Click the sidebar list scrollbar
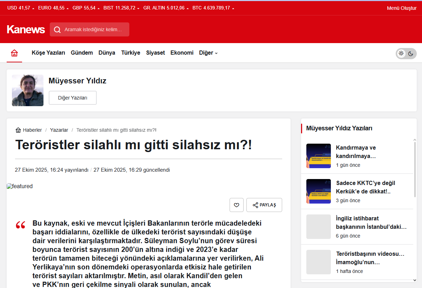The height and width of the screenshot is (288, 422). tap(415, 210)
